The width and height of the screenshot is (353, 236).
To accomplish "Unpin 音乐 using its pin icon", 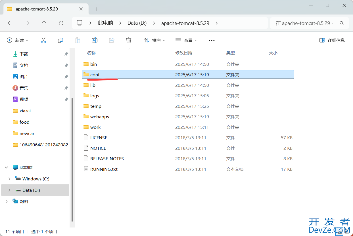I will (66, 88).
